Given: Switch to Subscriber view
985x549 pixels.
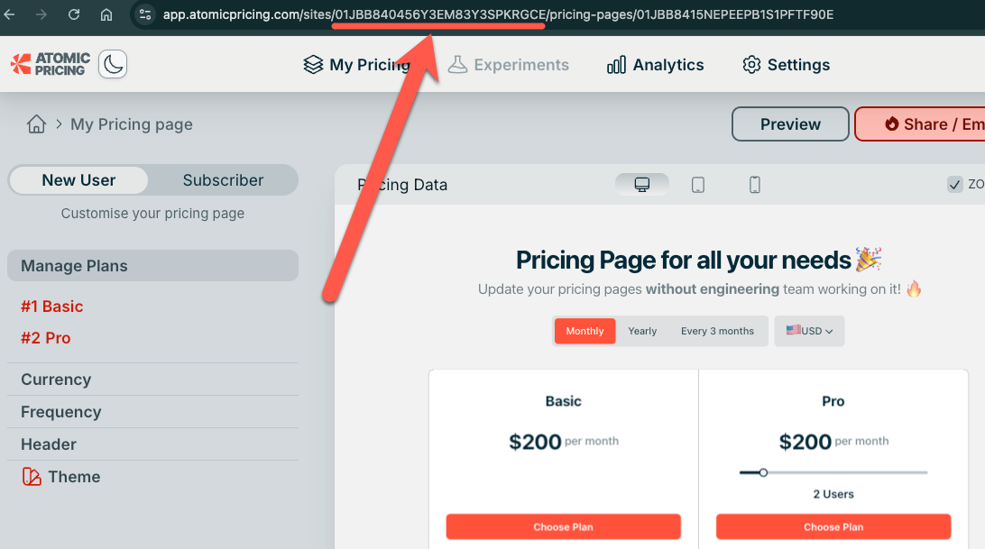Looking at the screenshot, I should (223, 180).
